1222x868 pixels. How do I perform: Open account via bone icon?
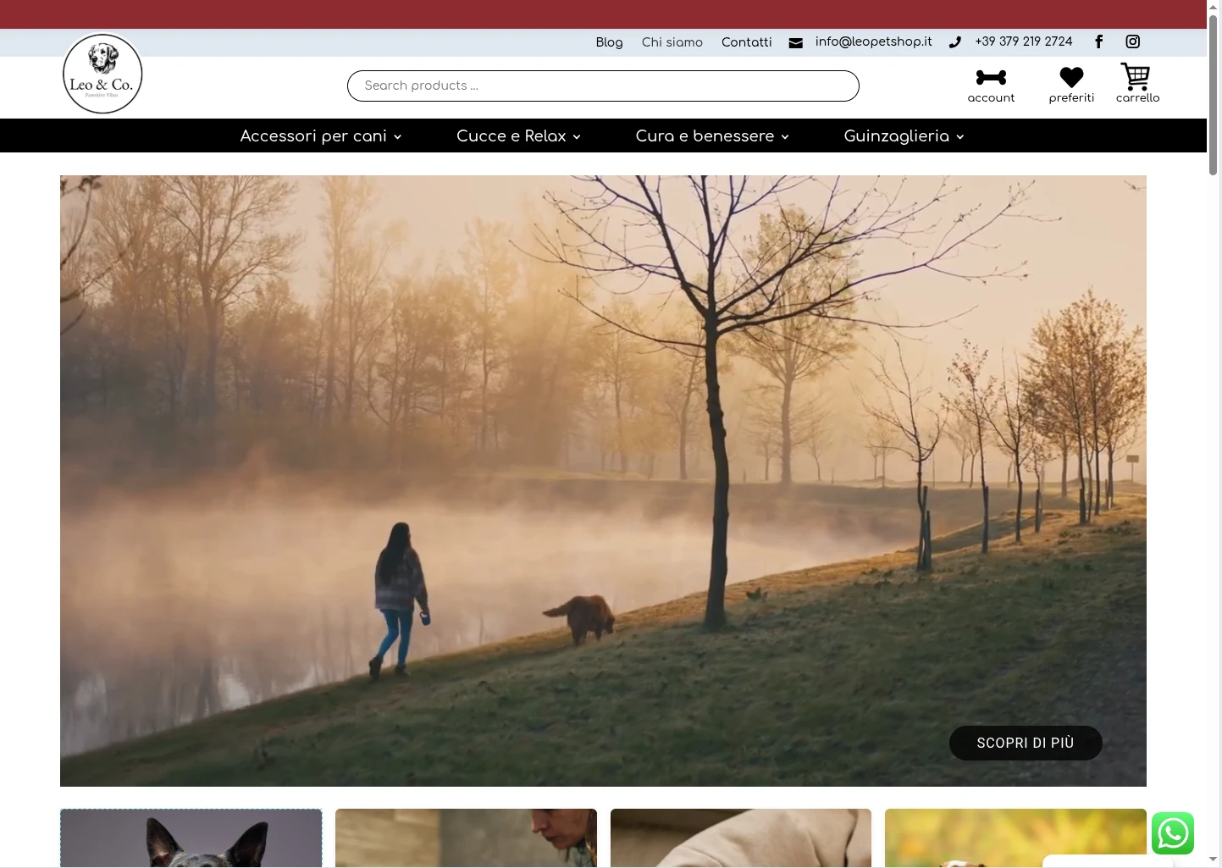[x=991, y=78]
